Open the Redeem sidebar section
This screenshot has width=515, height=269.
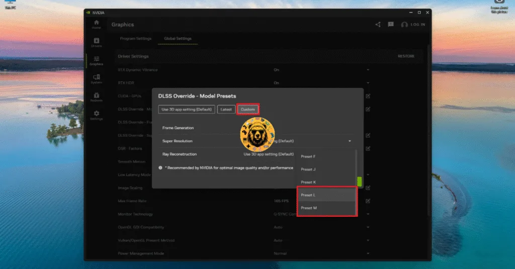[96, 97]
